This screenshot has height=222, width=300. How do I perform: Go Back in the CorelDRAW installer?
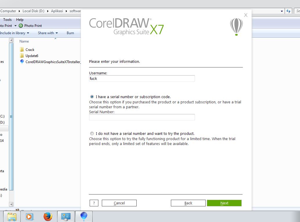coord(188,203)
